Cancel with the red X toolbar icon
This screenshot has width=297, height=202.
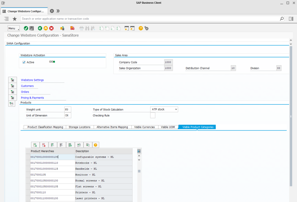tap(51, 29)
